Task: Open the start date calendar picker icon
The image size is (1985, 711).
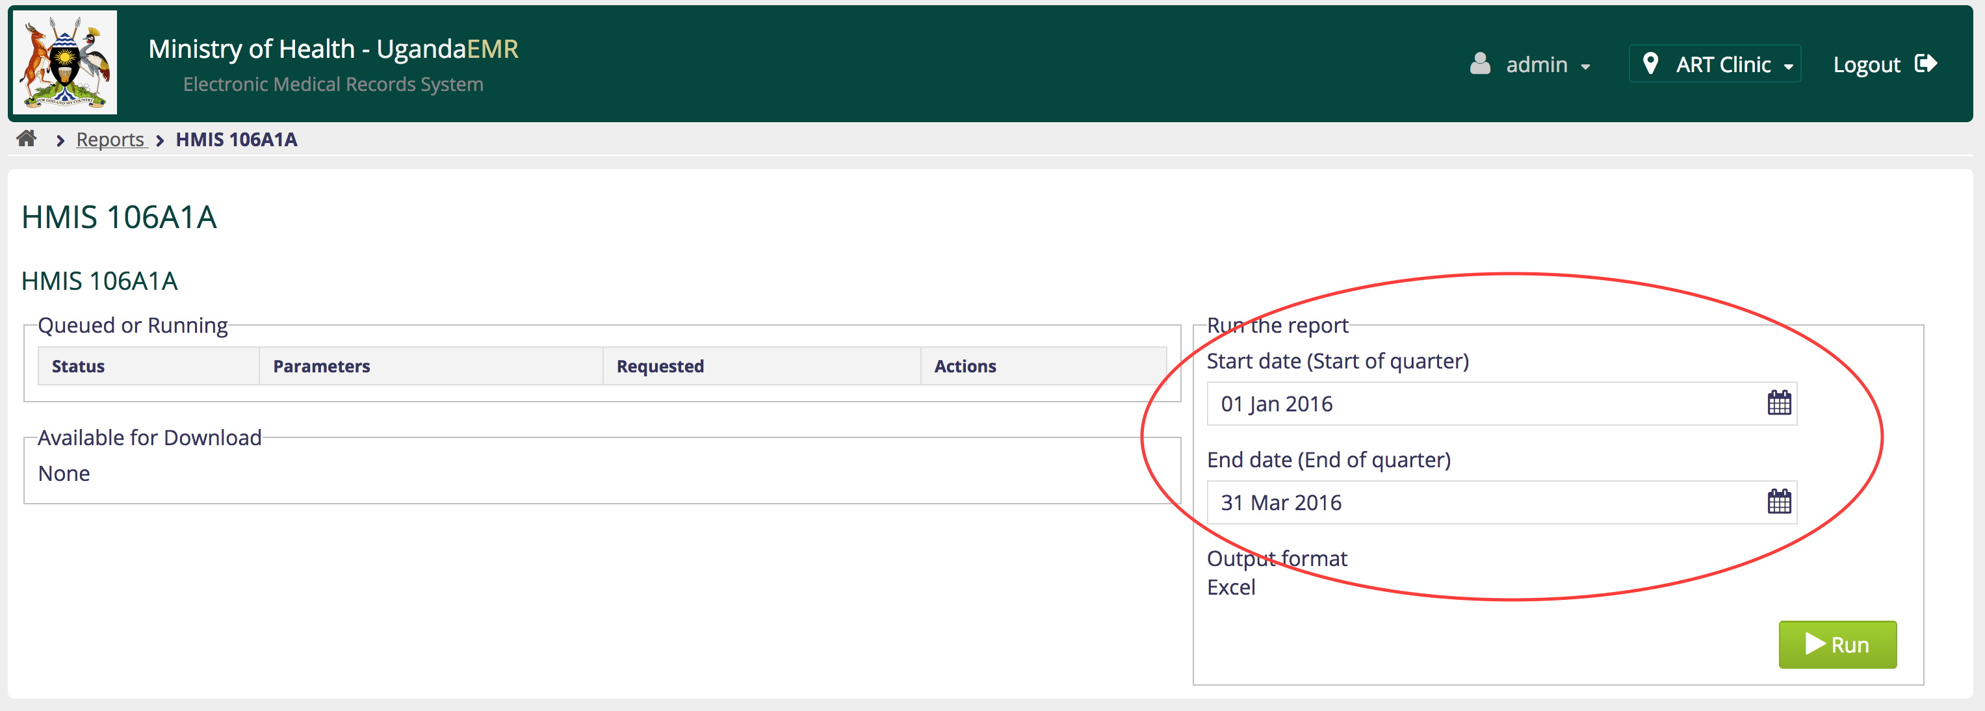Action: pos(1778,403)
